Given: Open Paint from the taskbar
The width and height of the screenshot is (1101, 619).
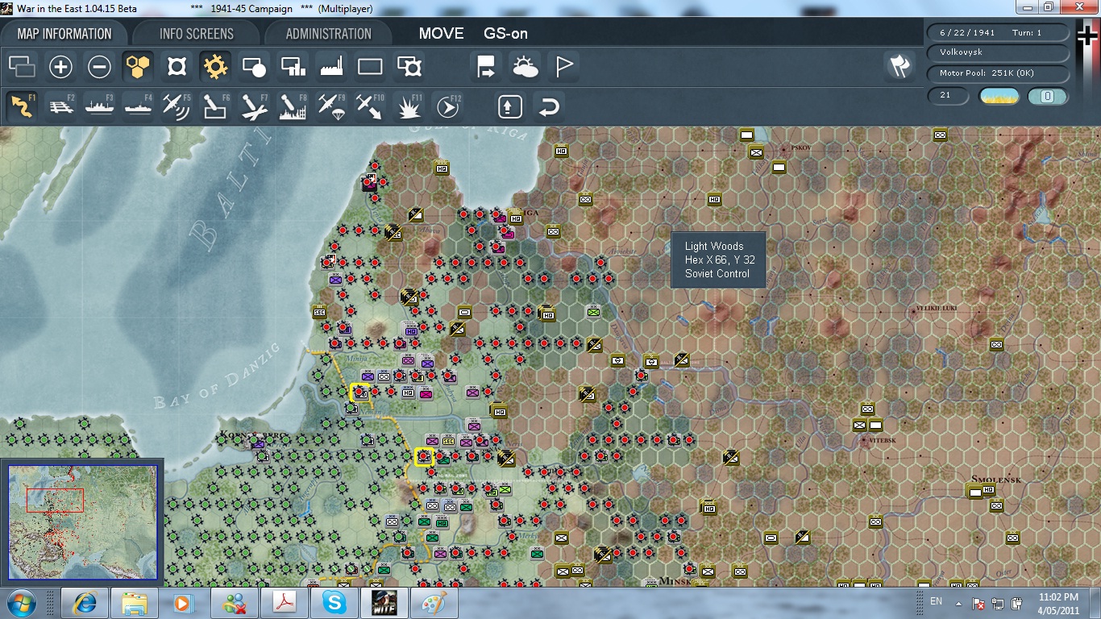Looking at the screenshot, I should (x=434, y=603).
